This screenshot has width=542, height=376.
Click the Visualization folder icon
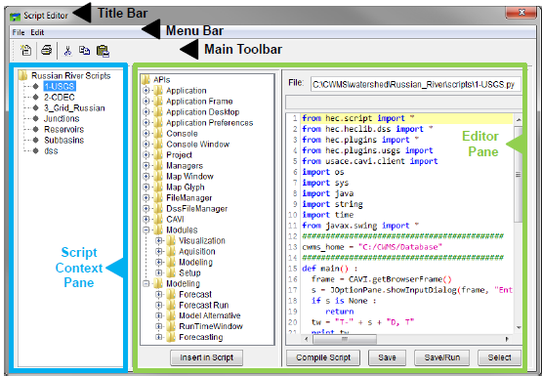(171, 240)
